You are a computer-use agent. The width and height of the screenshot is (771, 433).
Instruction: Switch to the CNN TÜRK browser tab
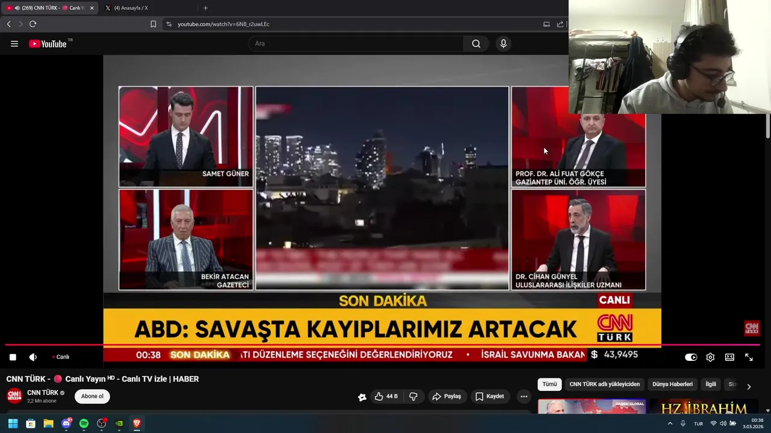coord(49,8)
